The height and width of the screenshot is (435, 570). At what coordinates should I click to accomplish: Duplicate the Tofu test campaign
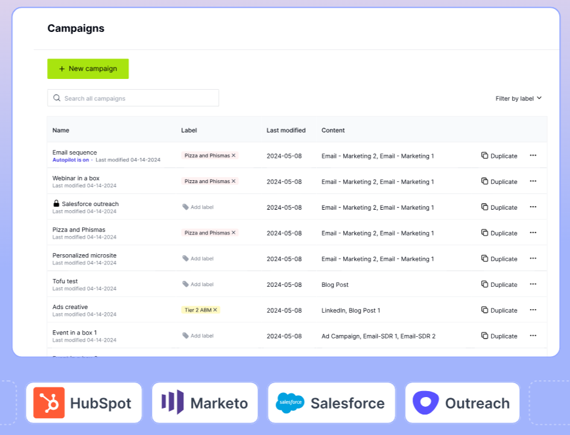point(499,284)
